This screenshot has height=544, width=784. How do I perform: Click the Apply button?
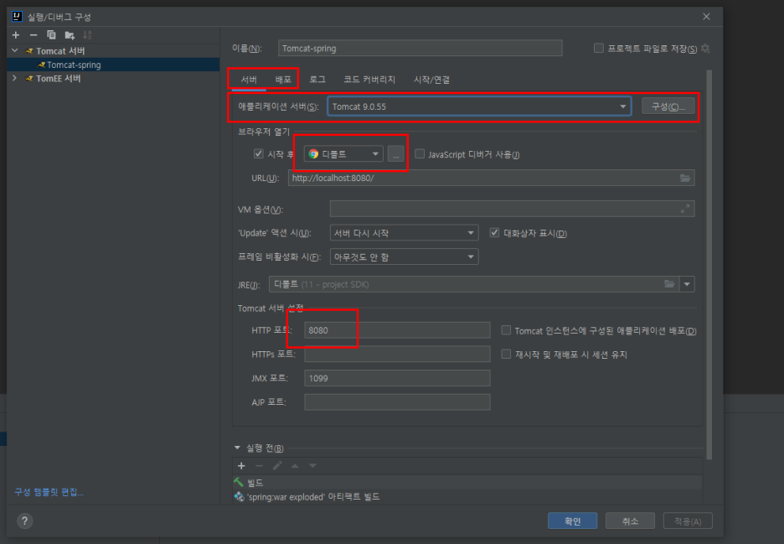click(688, 521)
